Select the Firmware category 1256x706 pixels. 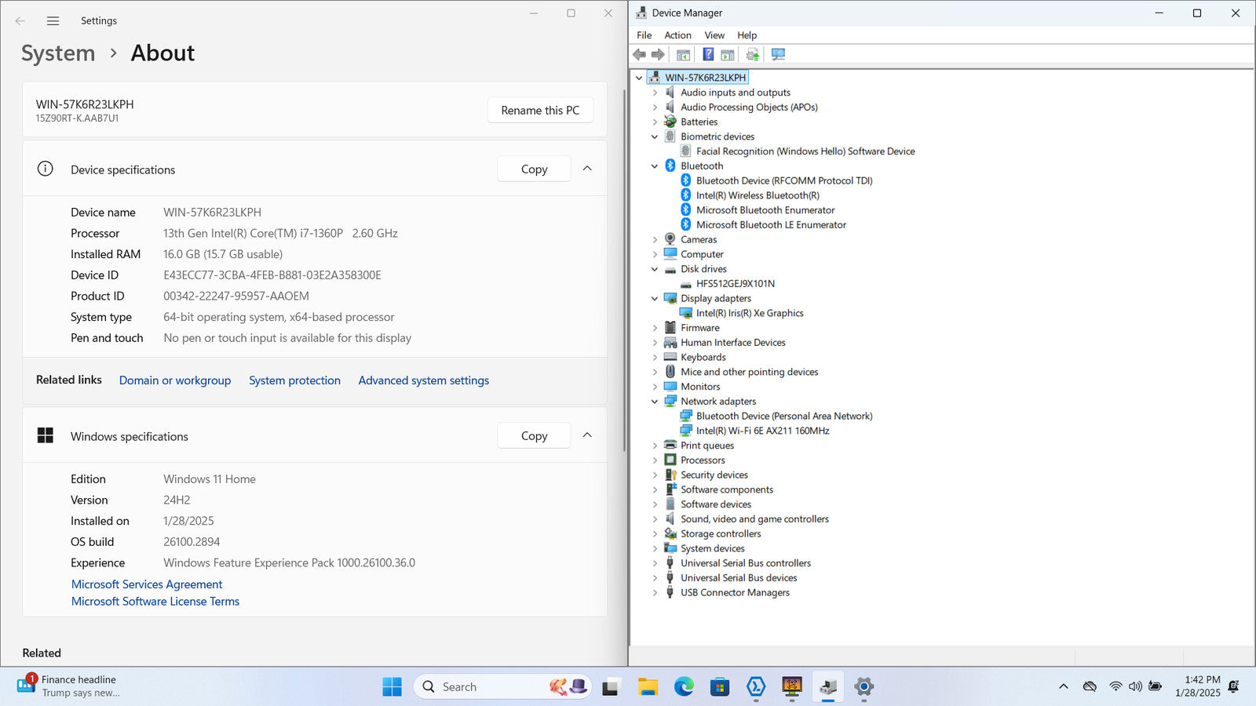(699, 328)
